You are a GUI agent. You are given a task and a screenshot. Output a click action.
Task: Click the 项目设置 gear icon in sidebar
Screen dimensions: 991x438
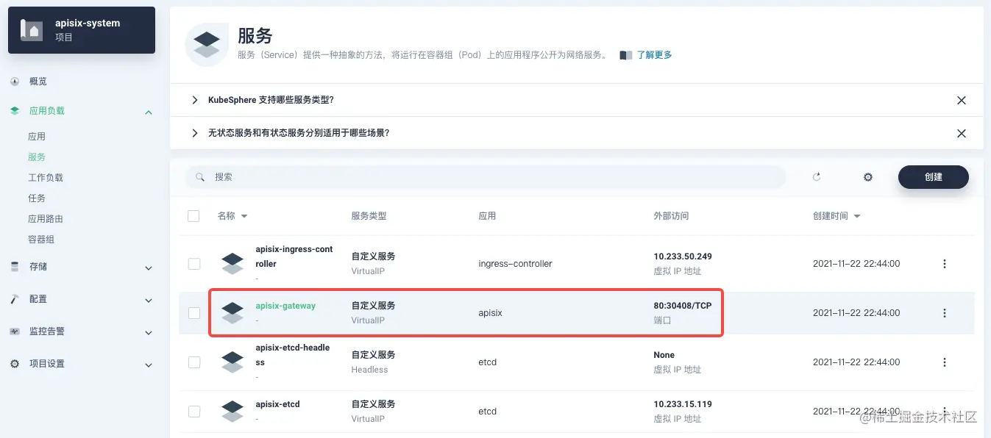click(x=15, y=364)
